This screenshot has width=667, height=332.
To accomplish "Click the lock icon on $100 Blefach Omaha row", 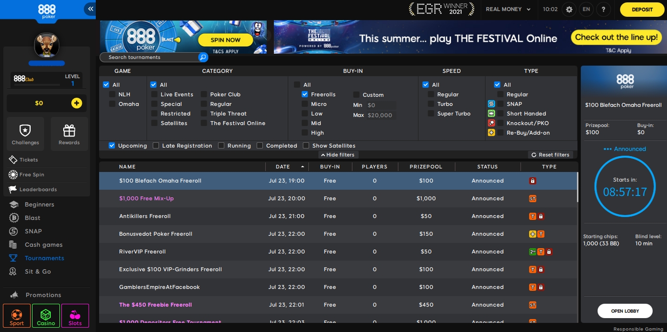I will click(532, 181).
